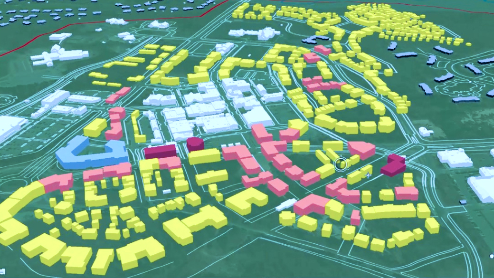Select the long dark magenta rectangular building
494x278 pixels.
(160, 152)
